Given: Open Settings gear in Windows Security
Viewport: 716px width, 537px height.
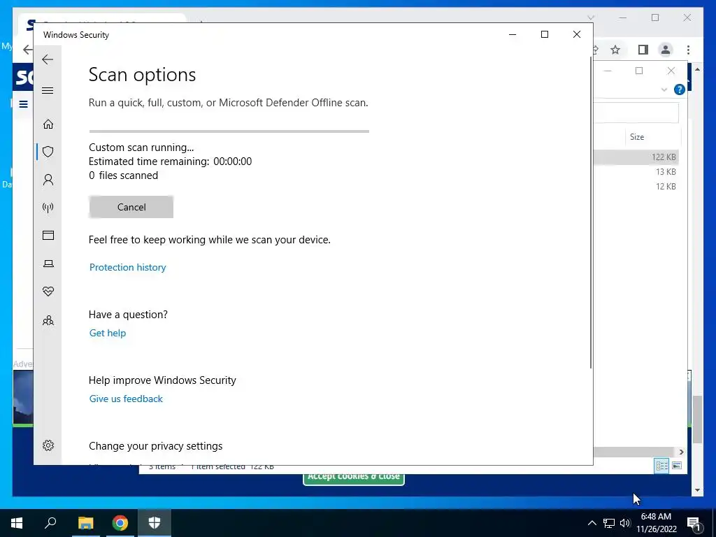Looking at the screenshot, I should [48, 445].
